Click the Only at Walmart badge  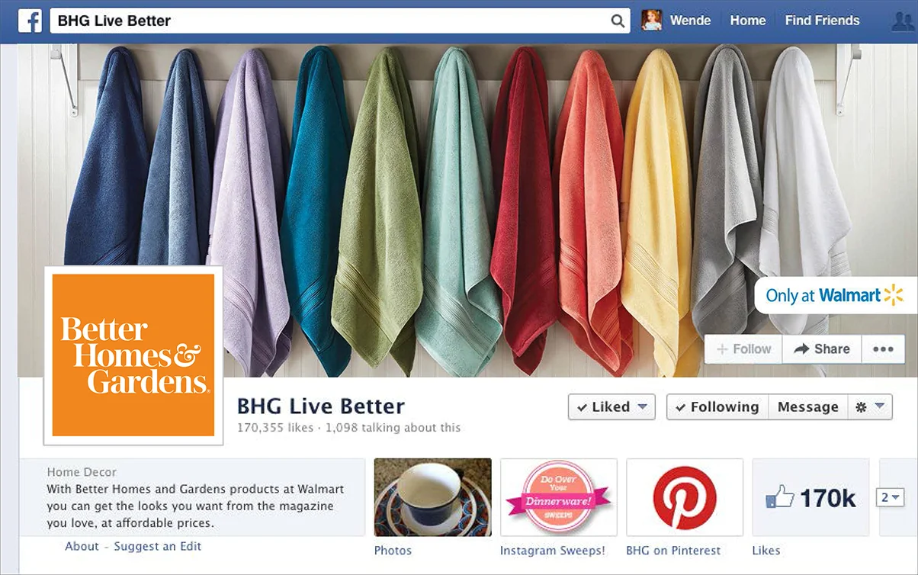tap(836, 295)
